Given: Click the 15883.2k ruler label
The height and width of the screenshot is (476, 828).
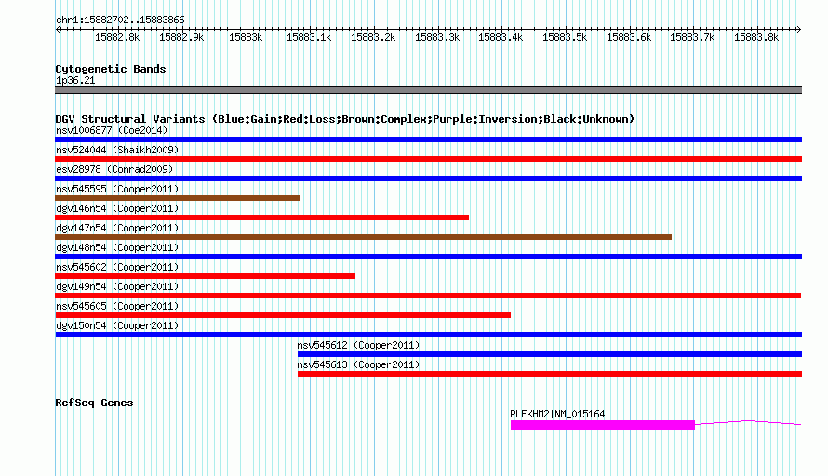Looking at the screenshot, I should pos(373,37).
